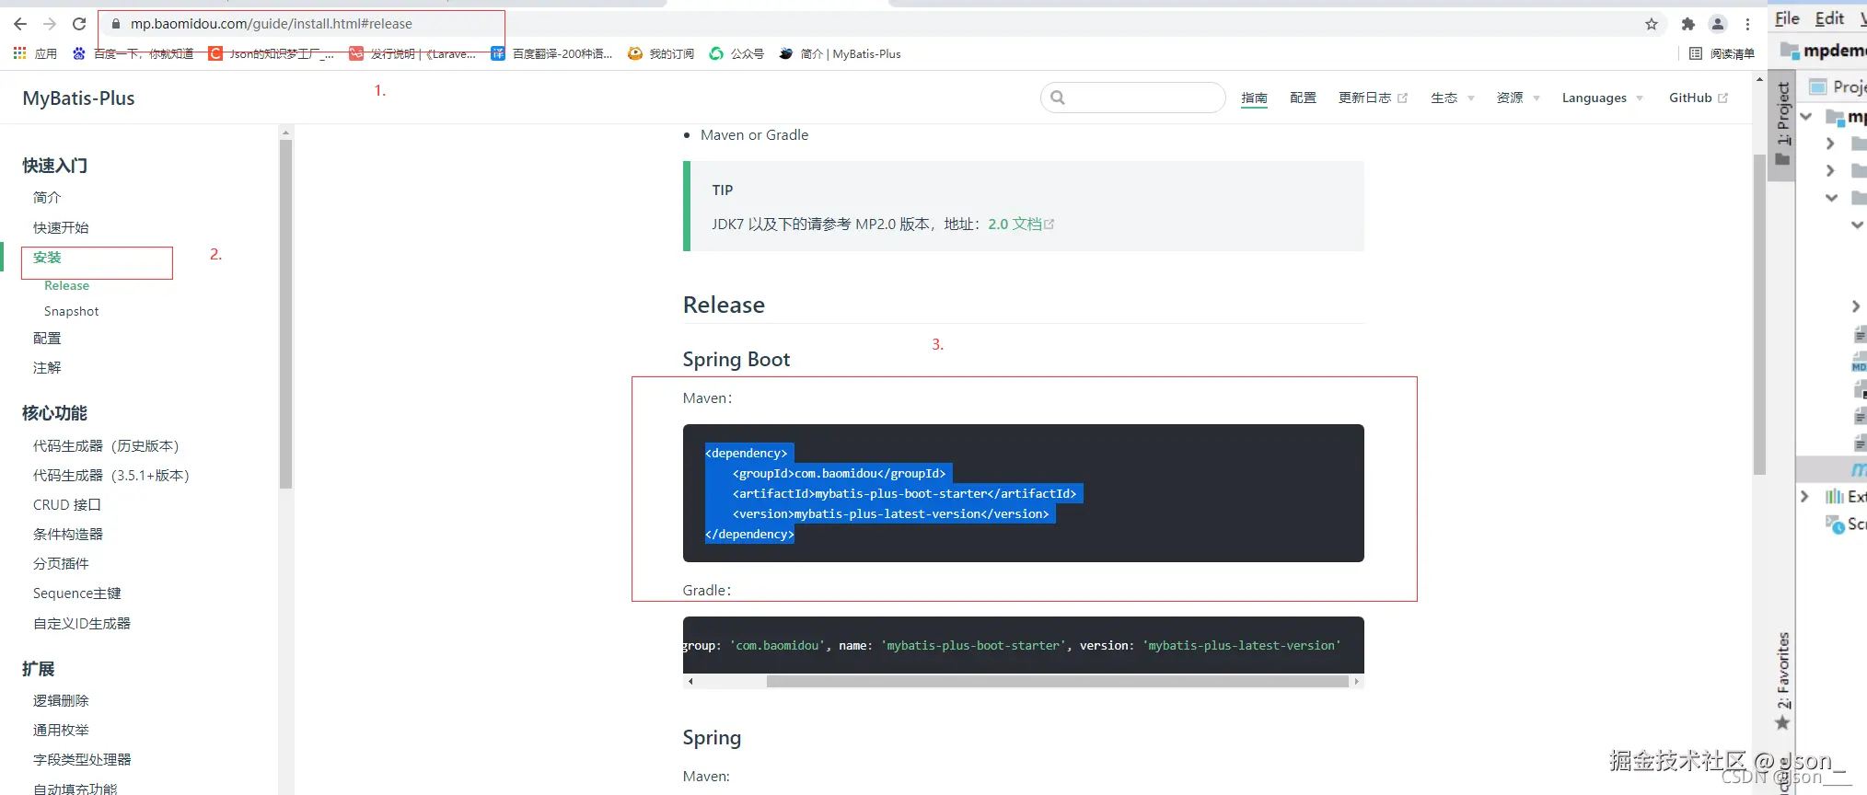The image size is (1867, 795).
Task: Open the Languages dropdown
Action: (1602, 98)
